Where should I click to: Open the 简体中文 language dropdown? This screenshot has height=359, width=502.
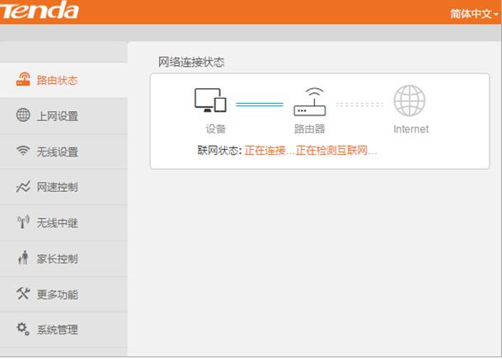pos(474,14)
